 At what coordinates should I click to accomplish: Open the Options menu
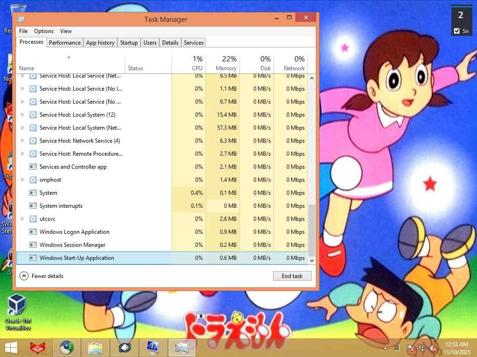tap(44, 31)
